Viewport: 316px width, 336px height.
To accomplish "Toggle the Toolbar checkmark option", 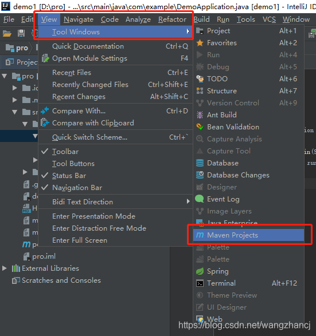I will (115, 152).
